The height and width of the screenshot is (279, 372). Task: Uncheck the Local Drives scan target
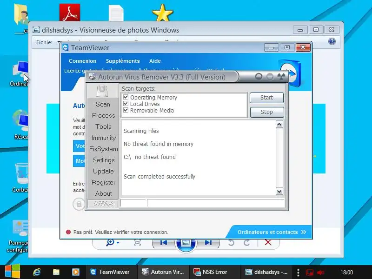click(126, 104)
